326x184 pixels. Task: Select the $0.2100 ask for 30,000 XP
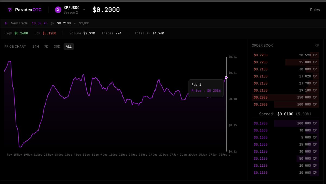(285, 69)
